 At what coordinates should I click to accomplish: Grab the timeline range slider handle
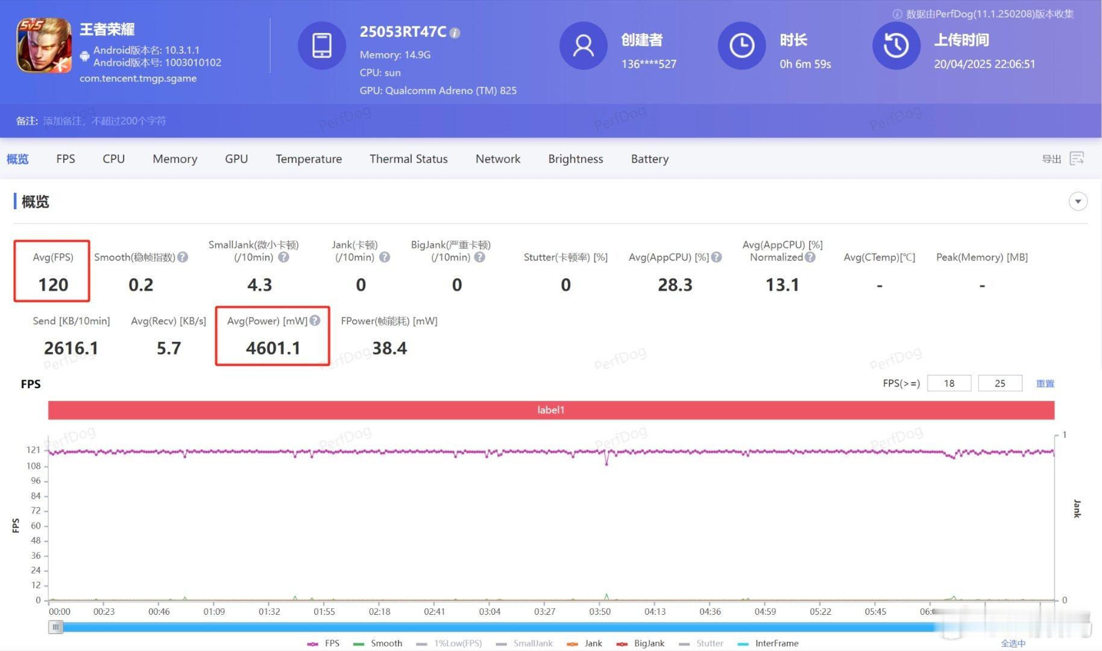tap(55, 627)
